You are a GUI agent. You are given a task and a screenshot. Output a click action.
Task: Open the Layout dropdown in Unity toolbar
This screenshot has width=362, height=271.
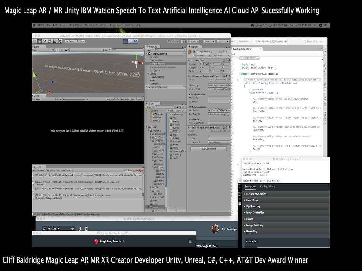point(223,41)
